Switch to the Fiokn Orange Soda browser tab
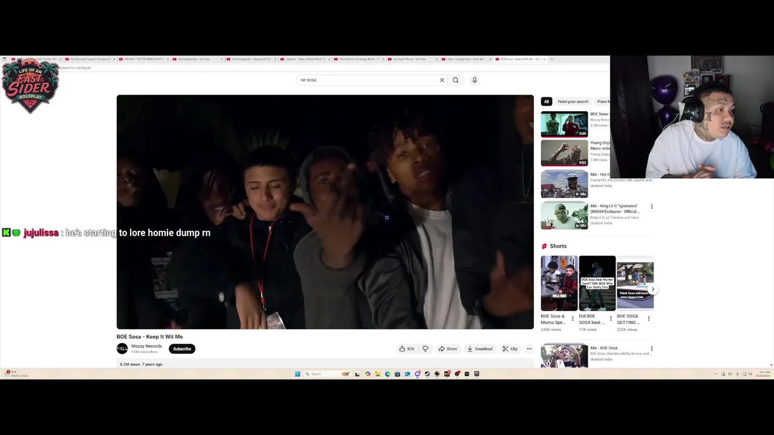This screenshot has height=435, width=774. pos(465,59)
